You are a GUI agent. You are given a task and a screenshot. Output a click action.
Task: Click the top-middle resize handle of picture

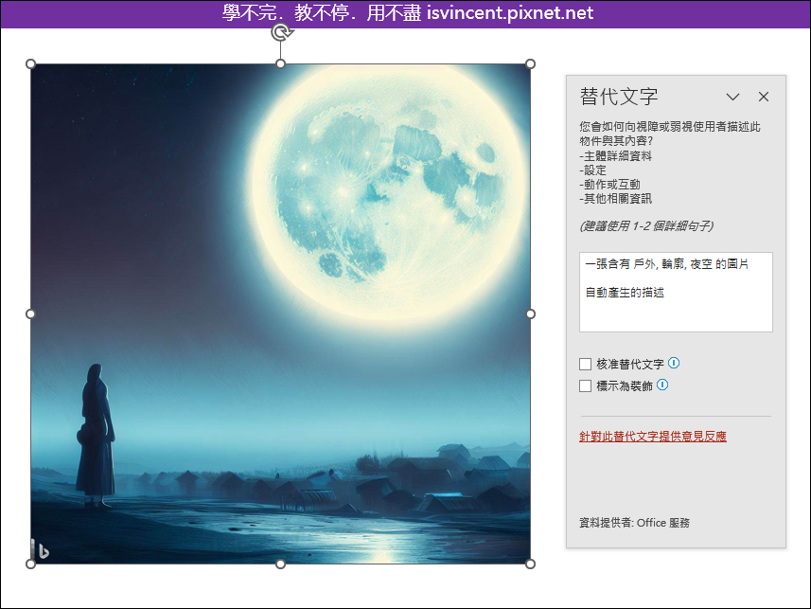[x=280, y=63]
